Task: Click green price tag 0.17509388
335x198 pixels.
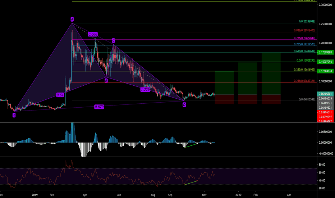Action: [325, 52]
